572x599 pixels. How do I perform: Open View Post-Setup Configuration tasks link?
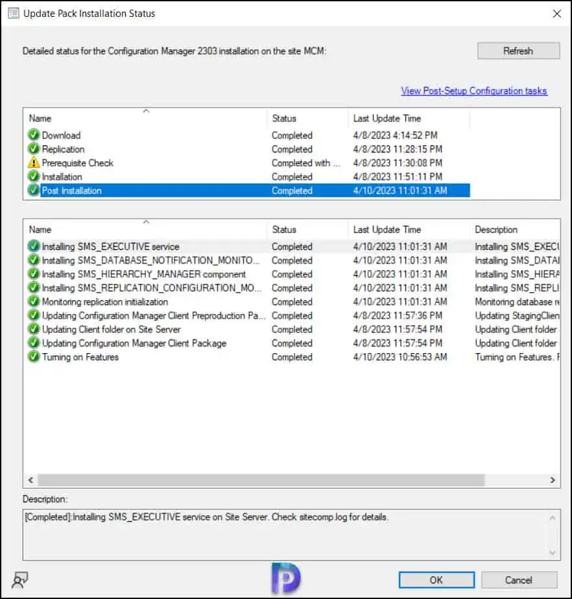tap(474, 91)
